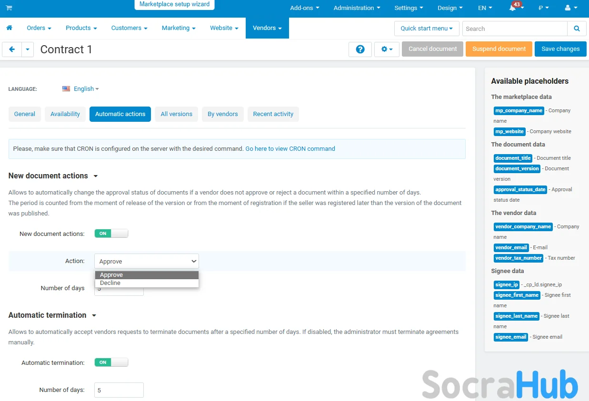Open the Design dropdown menu
Viewport: 589px width, 401px height.
pyautogui.click(x=450, y=8)
